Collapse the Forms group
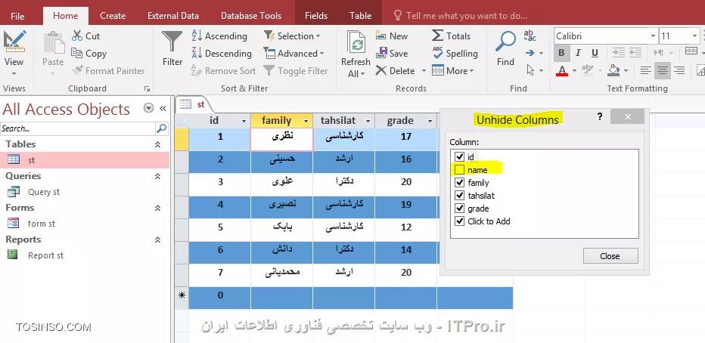The height and width of the screenshot is (343, 705). click(x=157, y=208)
